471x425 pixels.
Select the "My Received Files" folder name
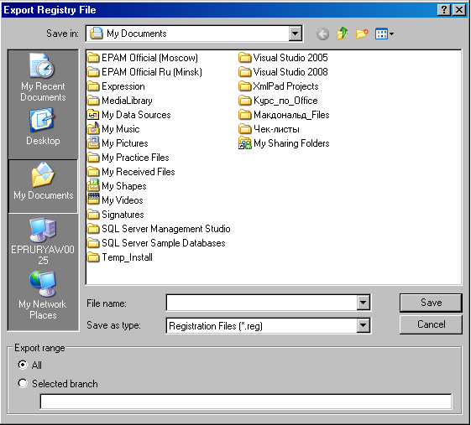click(x=139, y=172)
